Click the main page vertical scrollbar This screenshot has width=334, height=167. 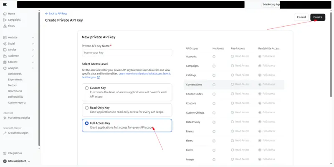(x=331, y=54)
